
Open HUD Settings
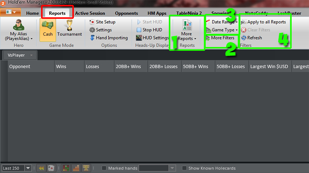(153, 38)
